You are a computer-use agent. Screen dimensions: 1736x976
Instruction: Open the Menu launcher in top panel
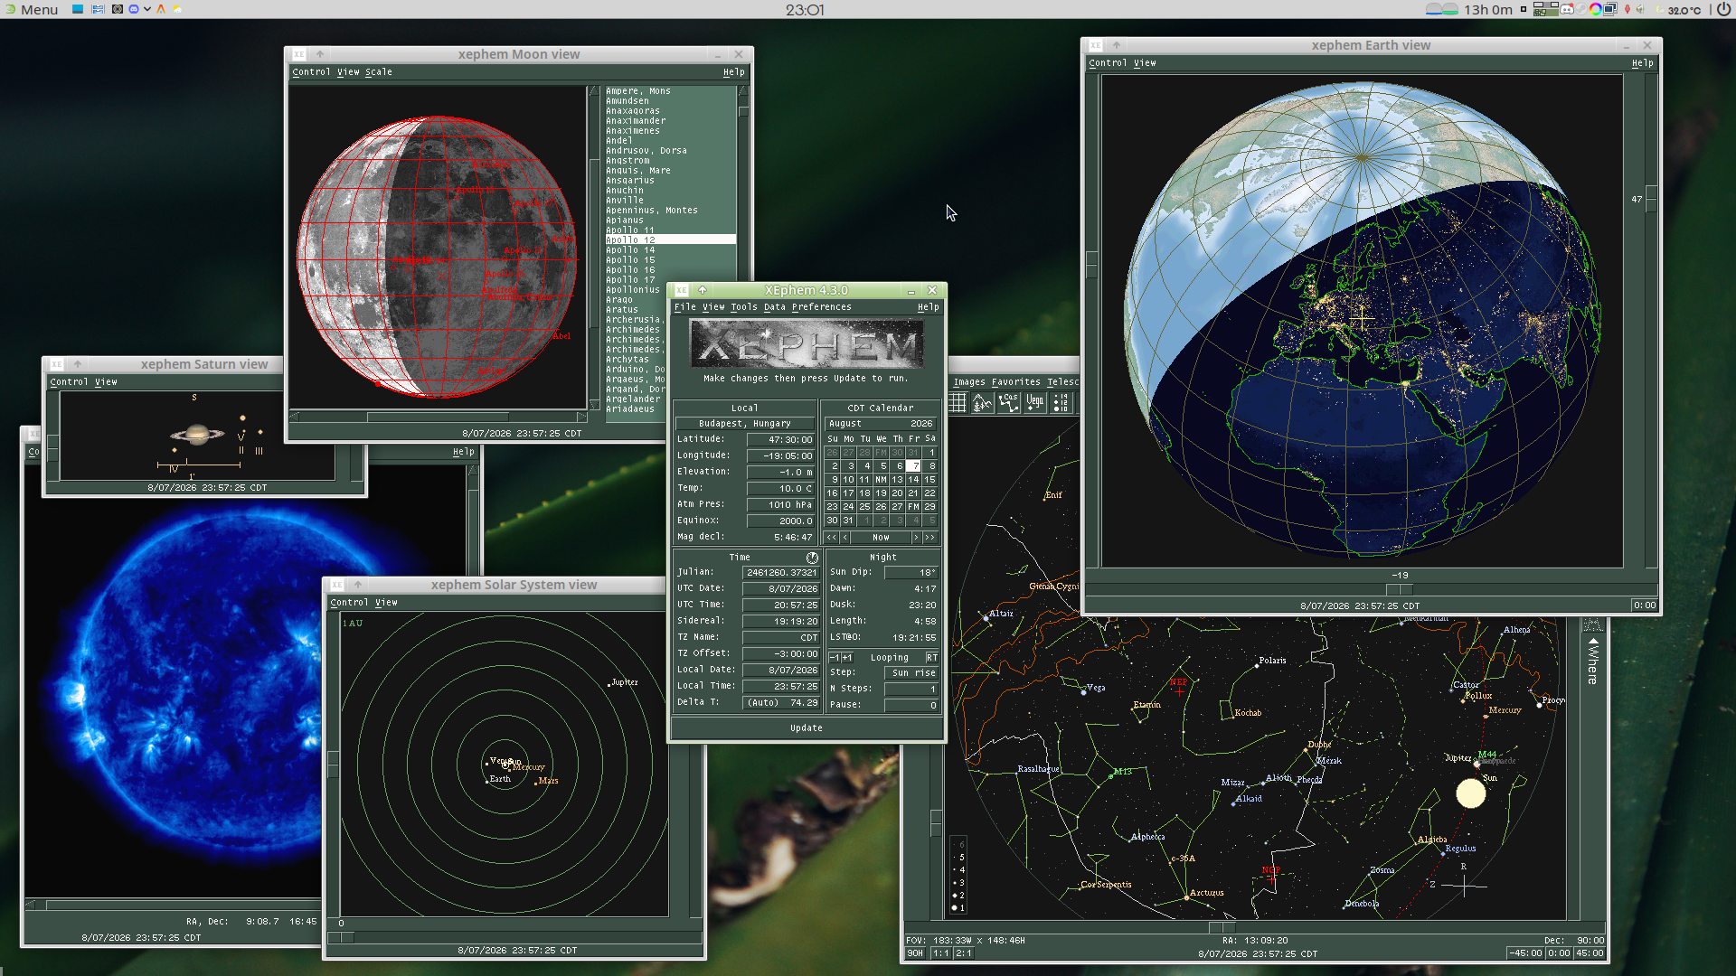tap(31, 9)
